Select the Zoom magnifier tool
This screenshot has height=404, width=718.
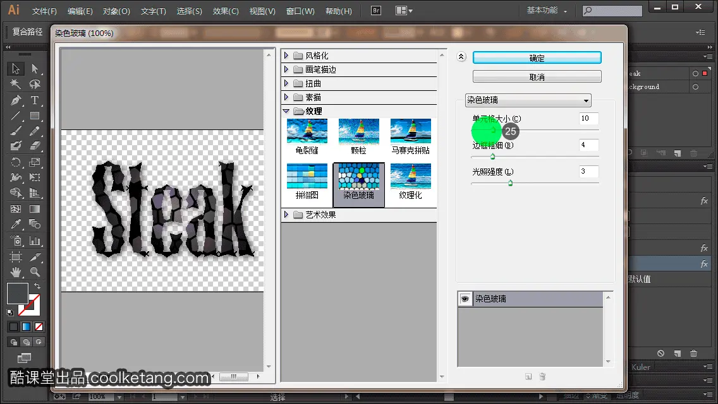[x=35, y=272]
